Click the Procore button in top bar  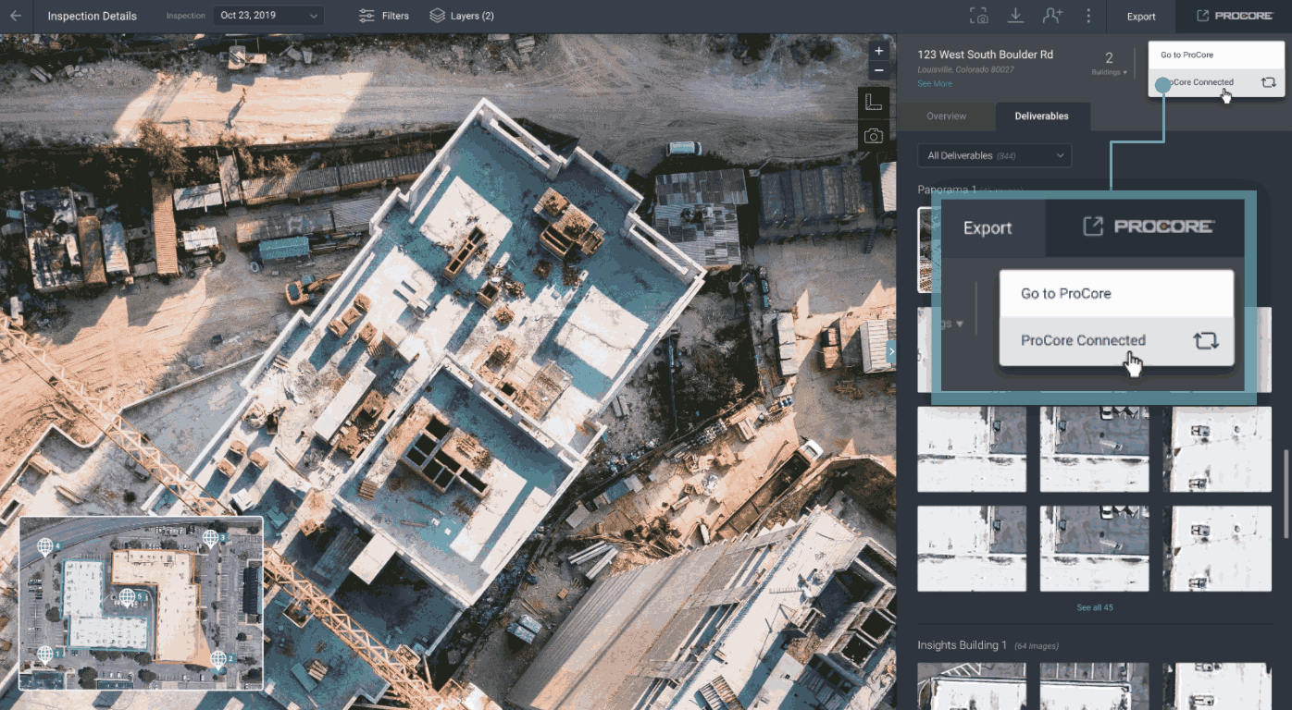[1234, 16]
